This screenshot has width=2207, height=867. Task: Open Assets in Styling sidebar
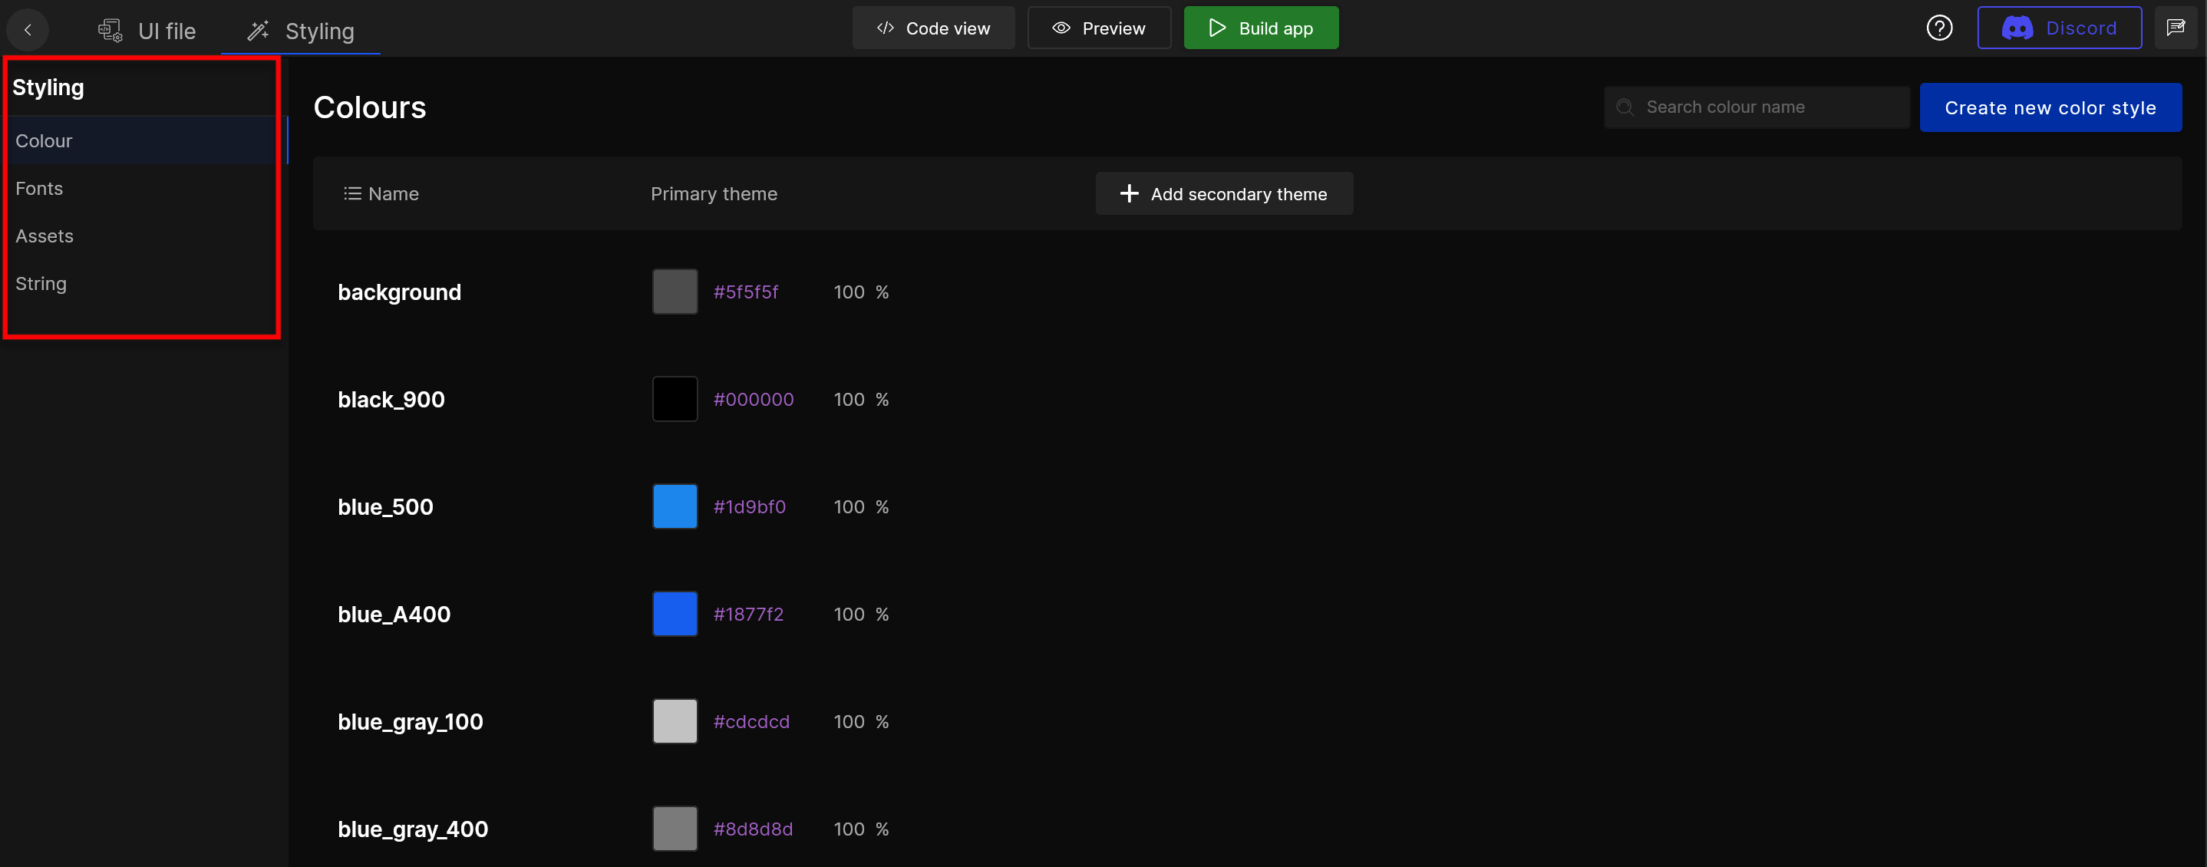tap(45, 236)
